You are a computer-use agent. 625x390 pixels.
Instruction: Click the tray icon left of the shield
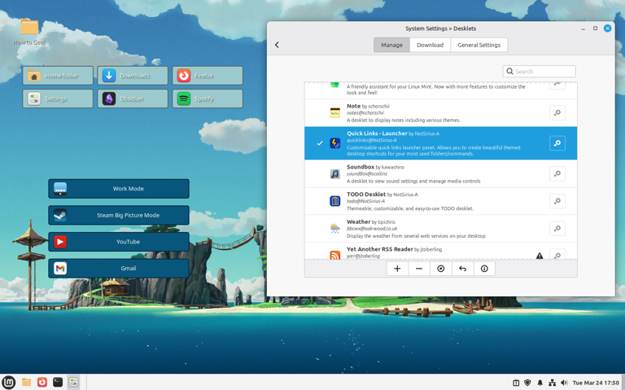click(516, 383)
